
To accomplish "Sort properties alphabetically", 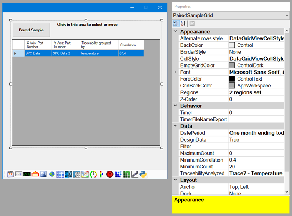I will coord(183,24).
